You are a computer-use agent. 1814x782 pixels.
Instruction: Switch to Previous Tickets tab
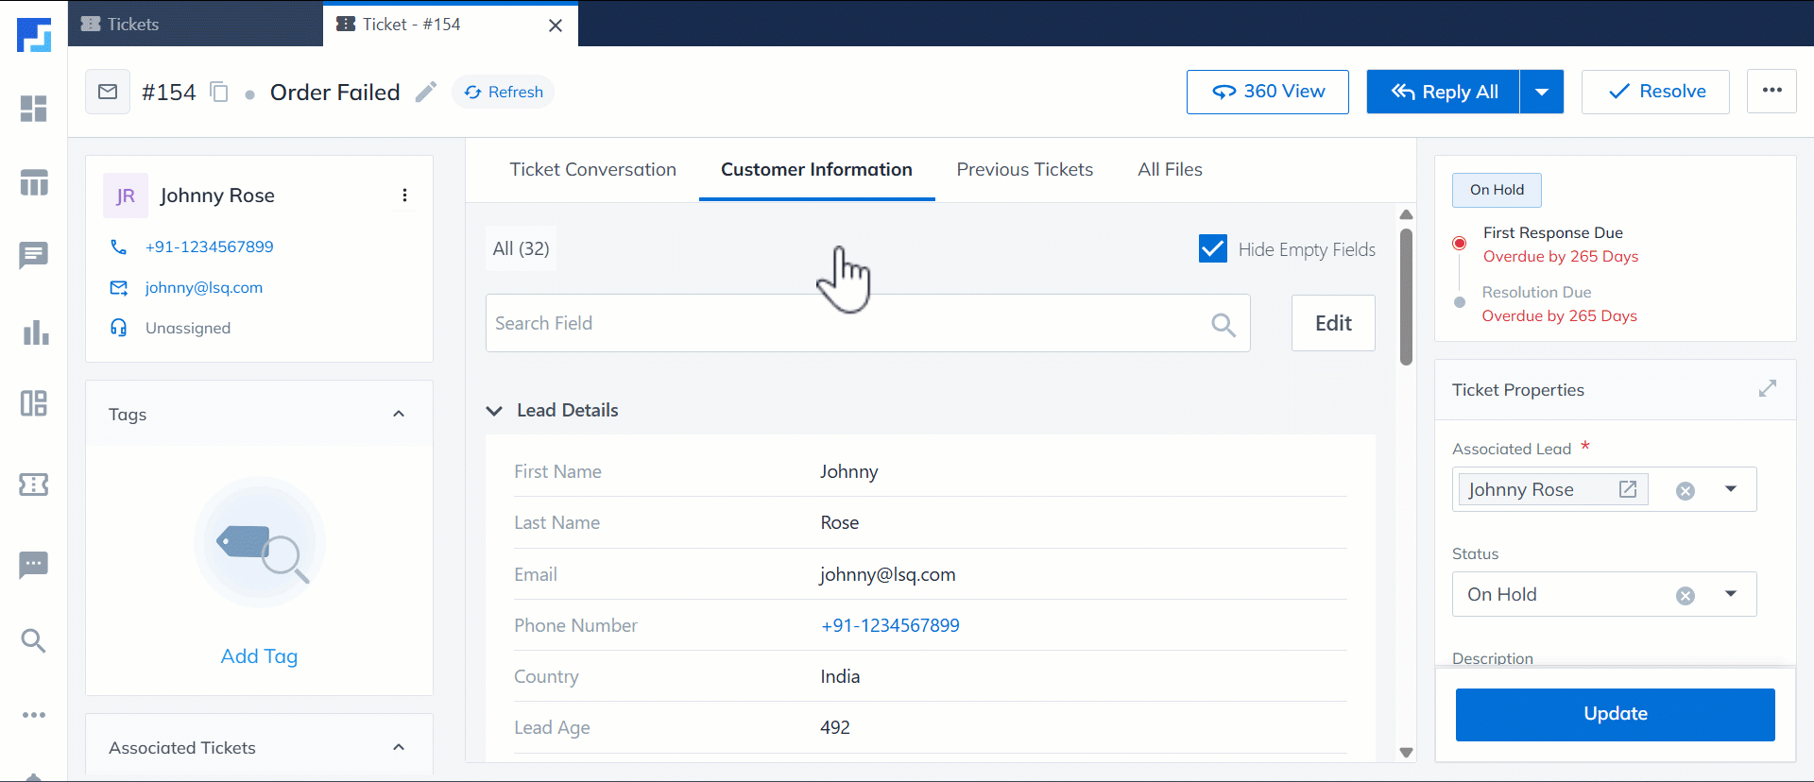[x=1024, y=170]
